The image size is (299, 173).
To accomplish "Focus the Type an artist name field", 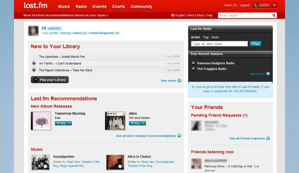I will (x=219, y=44).
